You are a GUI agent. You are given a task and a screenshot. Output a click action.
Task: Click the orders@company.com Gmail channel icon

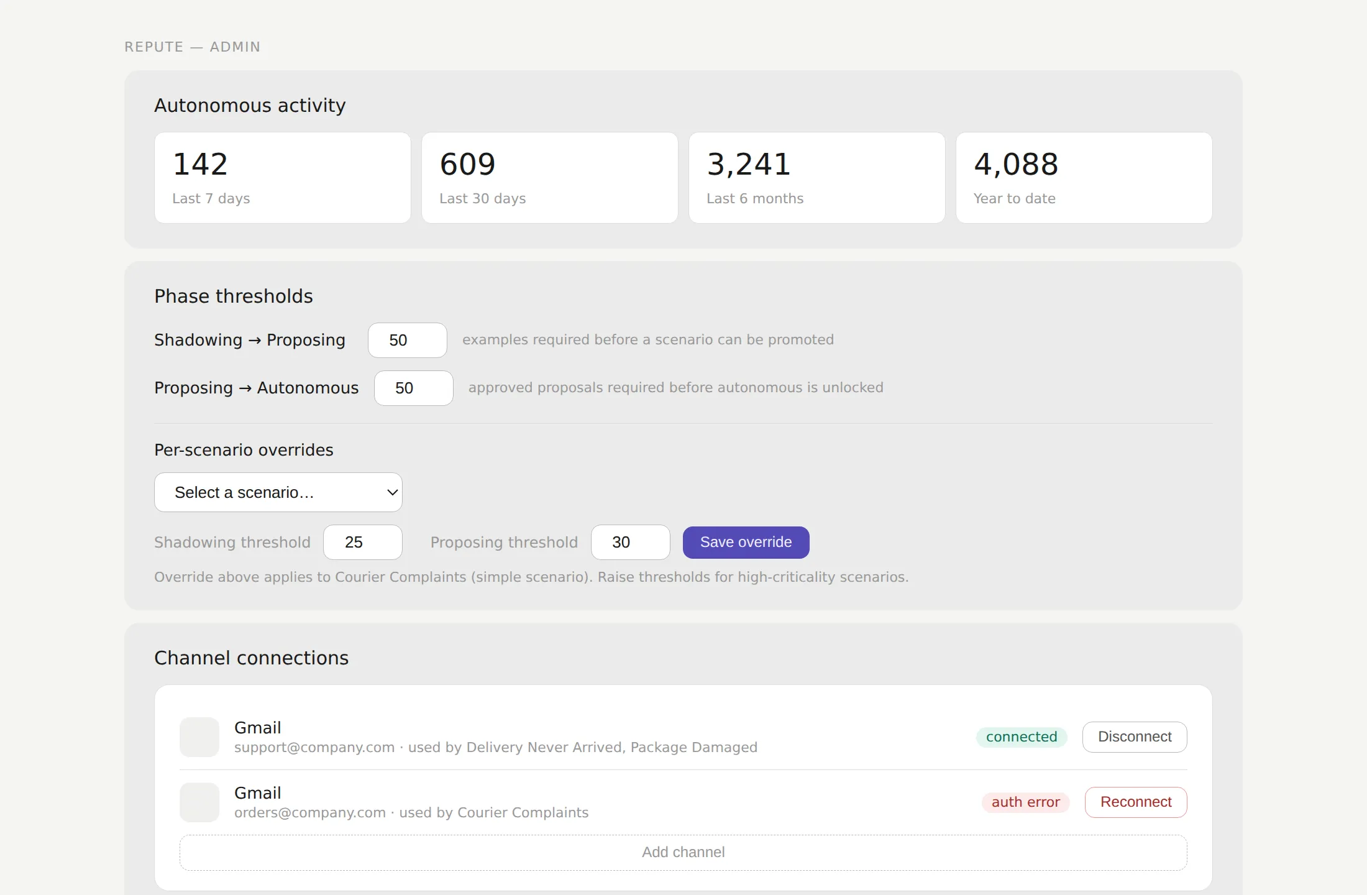pyautogui.click(x=199, y=802)
